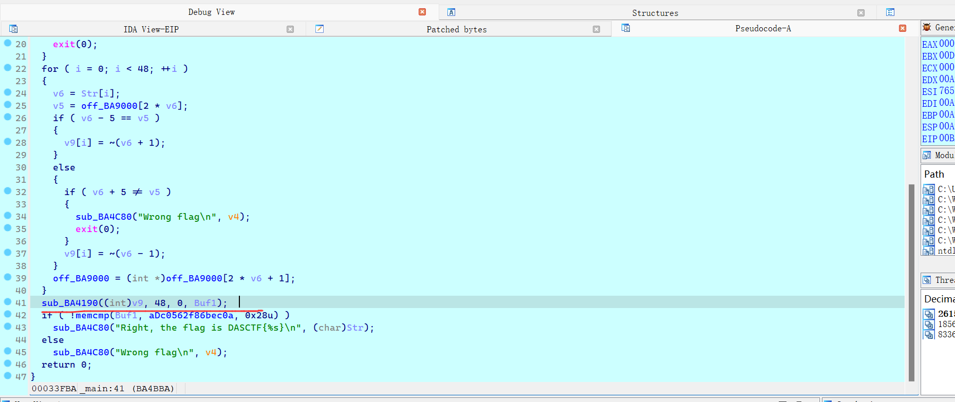Switch to the IDA View-EIP tab
Screen dimensions: 955x402
[151, 29]
